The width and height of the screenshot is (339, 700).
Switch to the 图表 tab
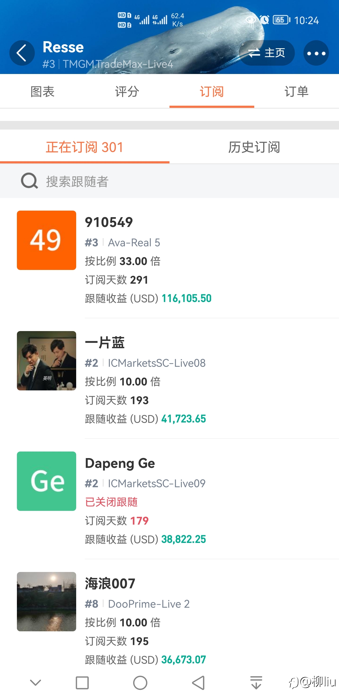[42, 91]
